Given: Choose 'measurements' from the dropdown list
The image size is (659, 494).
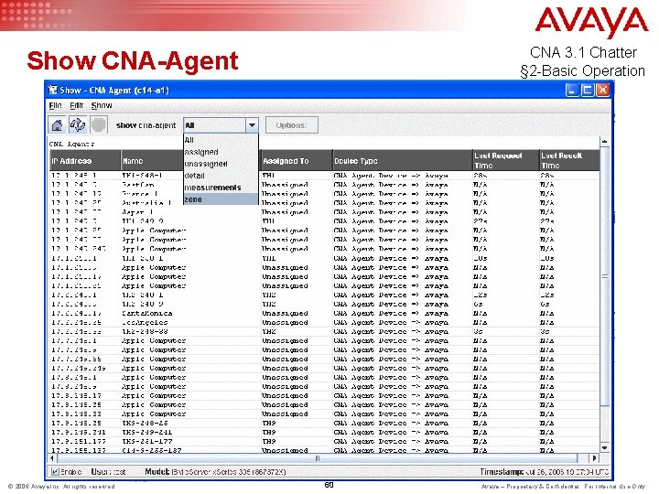Looking at the screenshot, I should 221,188.
